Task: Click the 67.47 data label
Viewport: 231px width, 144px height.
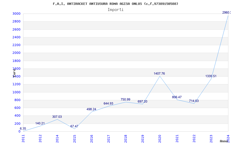Action: (x=74, y=126)
